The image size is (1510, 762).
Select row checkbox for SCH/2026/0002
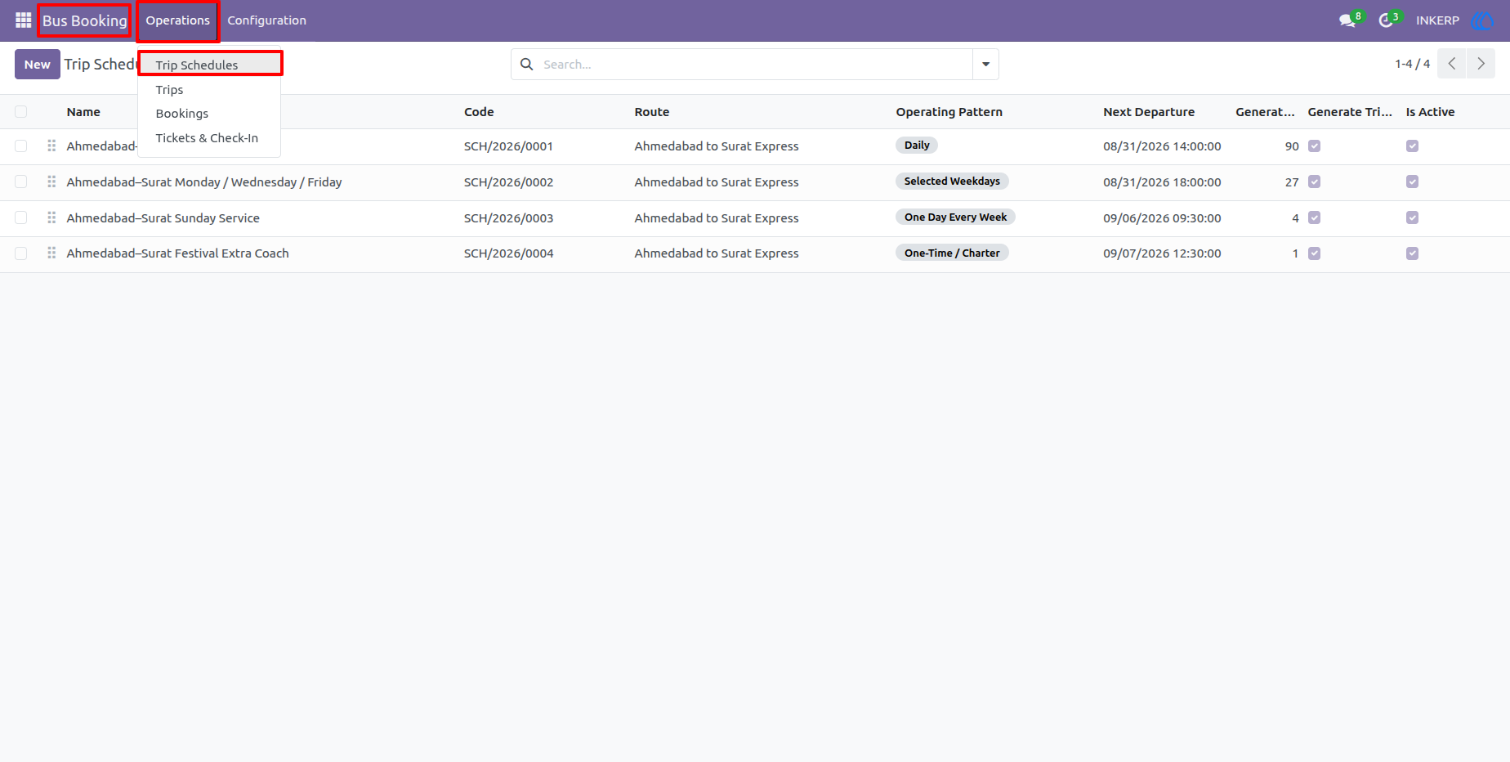coord(21,182)
